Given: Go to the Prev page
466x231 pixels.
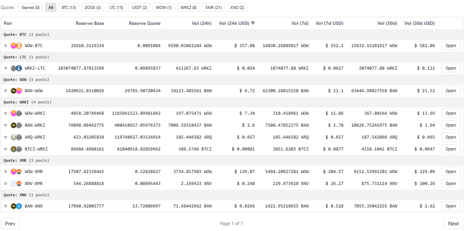Looking at the screenshot, I should (10, 223).
